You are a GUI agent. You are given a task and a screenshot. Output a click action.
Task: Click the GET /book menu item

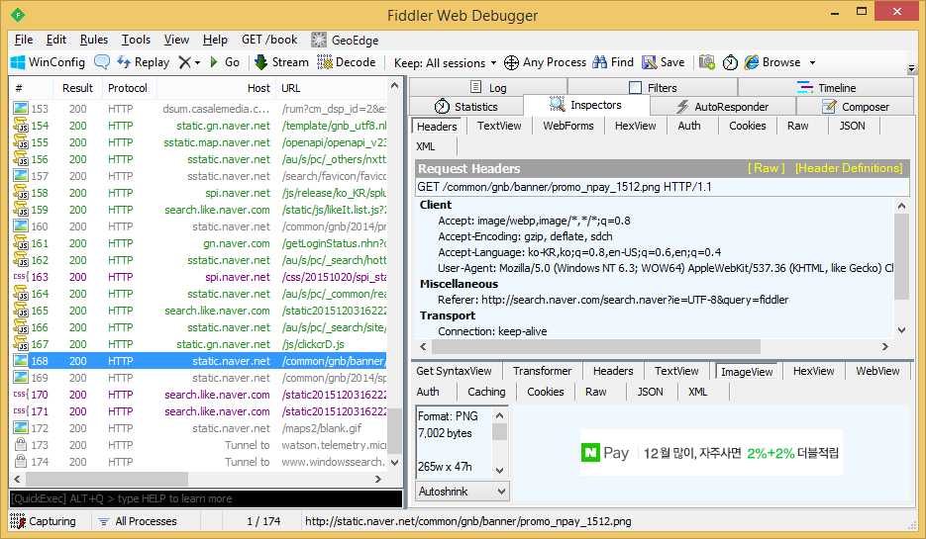coord(269,40)
